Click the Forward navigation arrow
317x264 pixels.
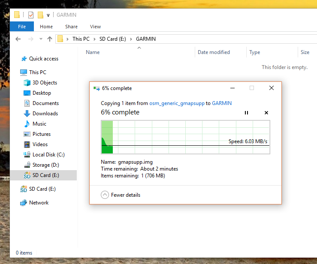(31, 39)
